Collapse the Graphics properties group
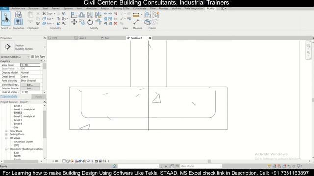314x176 pixels. (x=41, y=61)
